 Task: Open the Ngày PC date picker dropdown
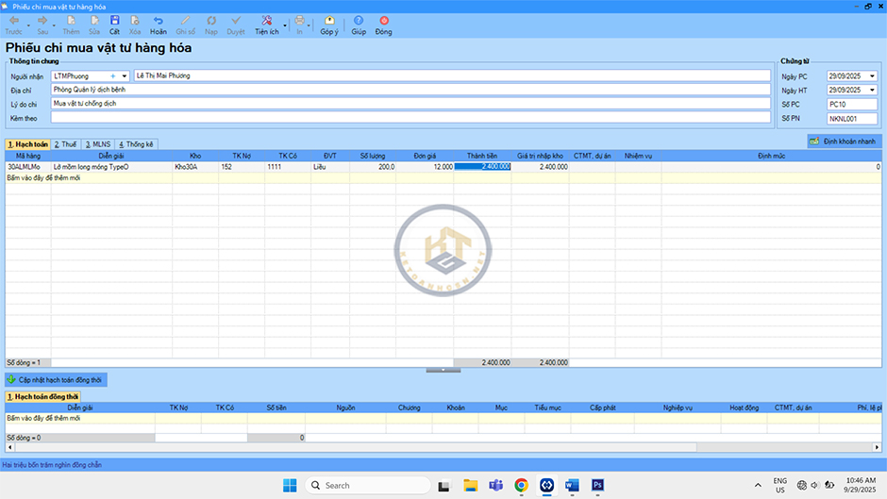872,75
